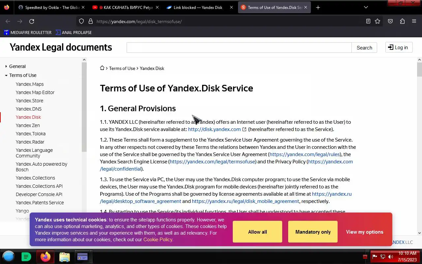
Task: Open Yandex.Store terms in sidebar
Action: coord(29,101)
